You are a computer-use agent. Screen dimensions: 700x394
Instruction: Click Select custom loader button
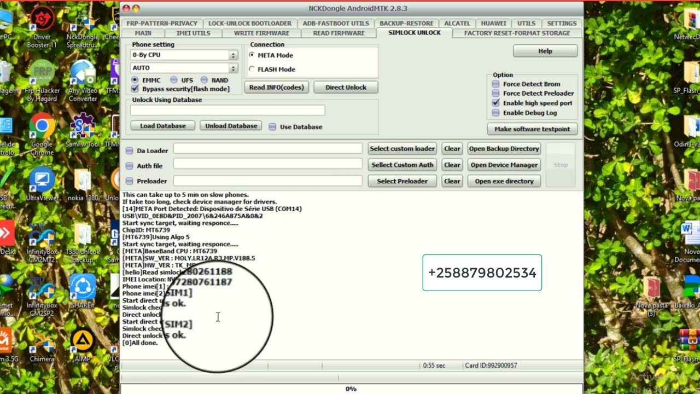click(x=402, y=149)
